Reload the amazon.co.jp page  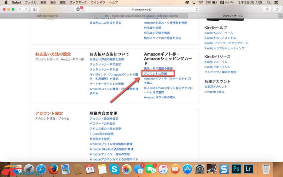(x=197, y=9)
